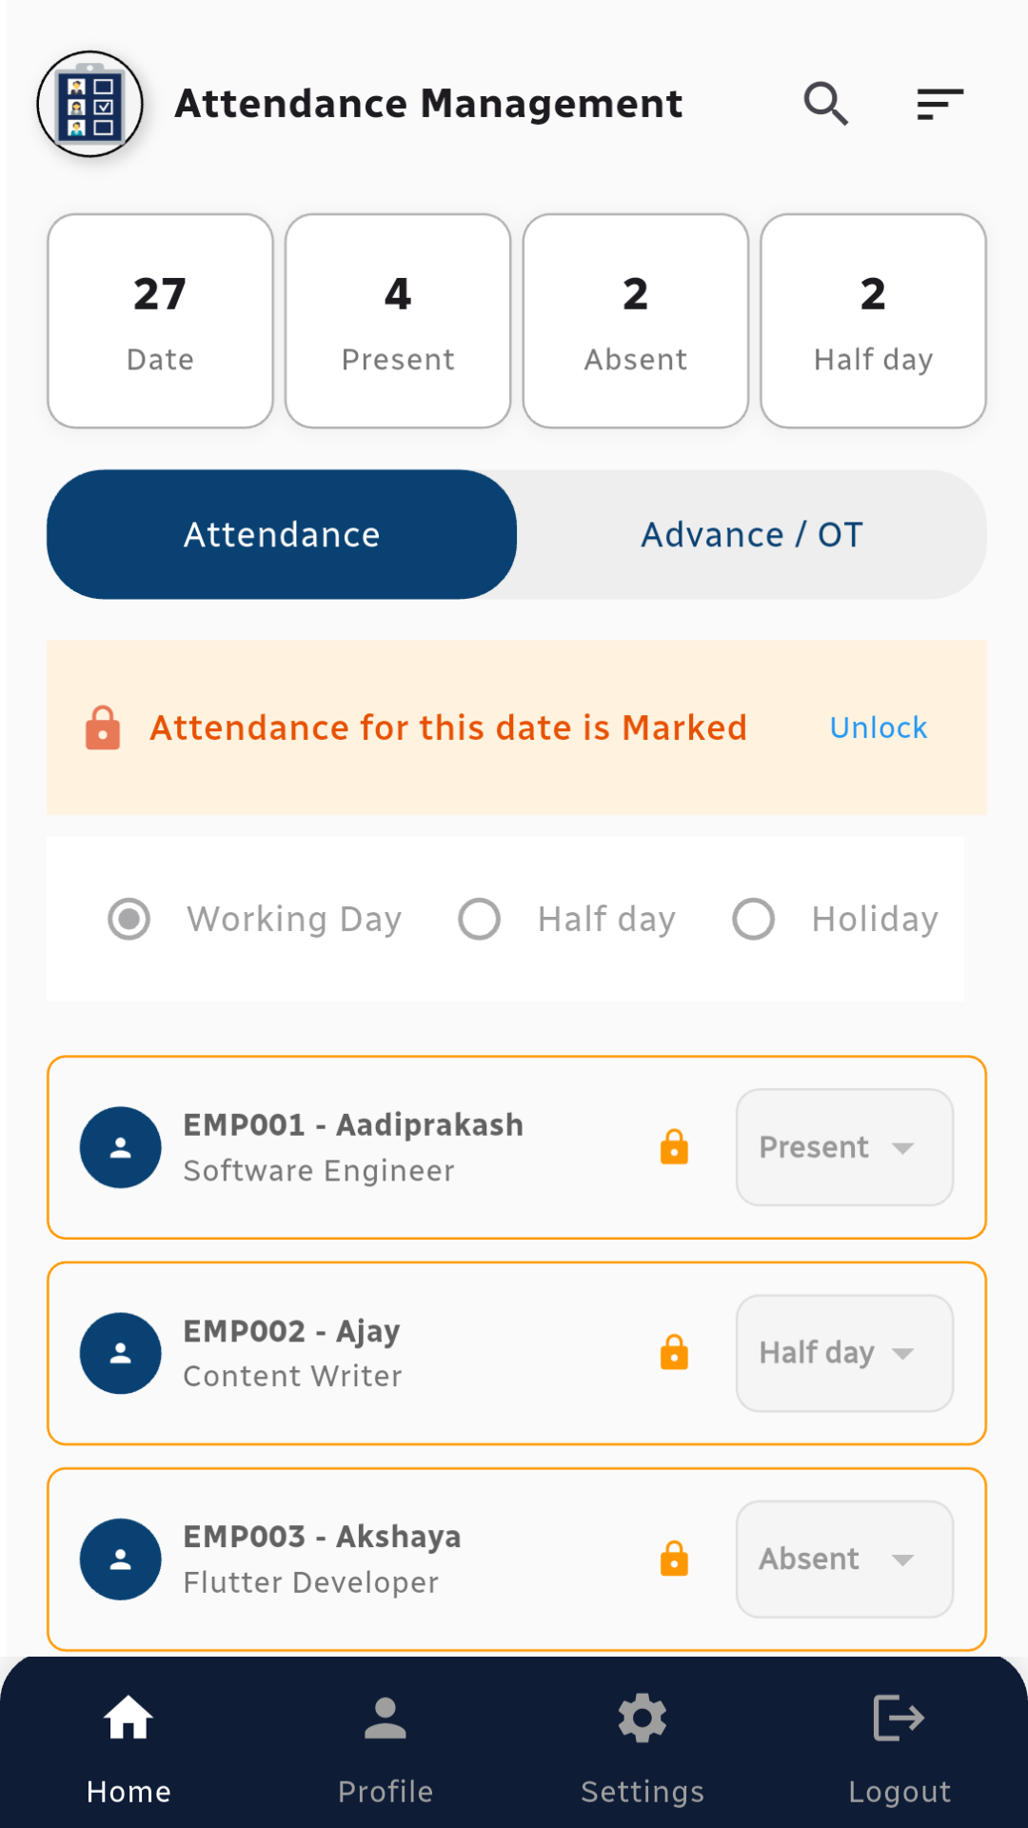Click the lock icon beside Ajay
Screen dimensions: 1028x1828
[674, 1353]
